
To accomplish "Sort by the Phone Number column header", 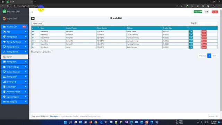I will [111, 28].
